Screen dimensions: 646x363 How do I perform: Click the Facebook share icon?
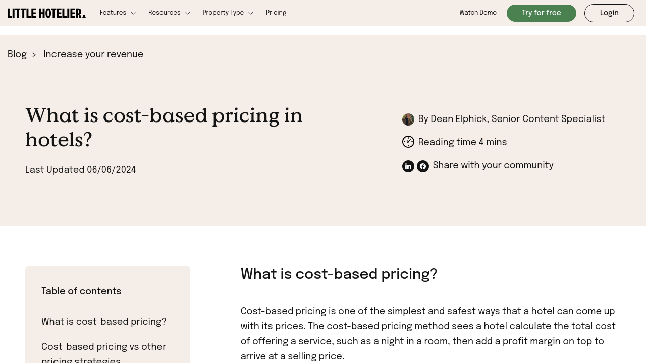[x=423, y=166]
